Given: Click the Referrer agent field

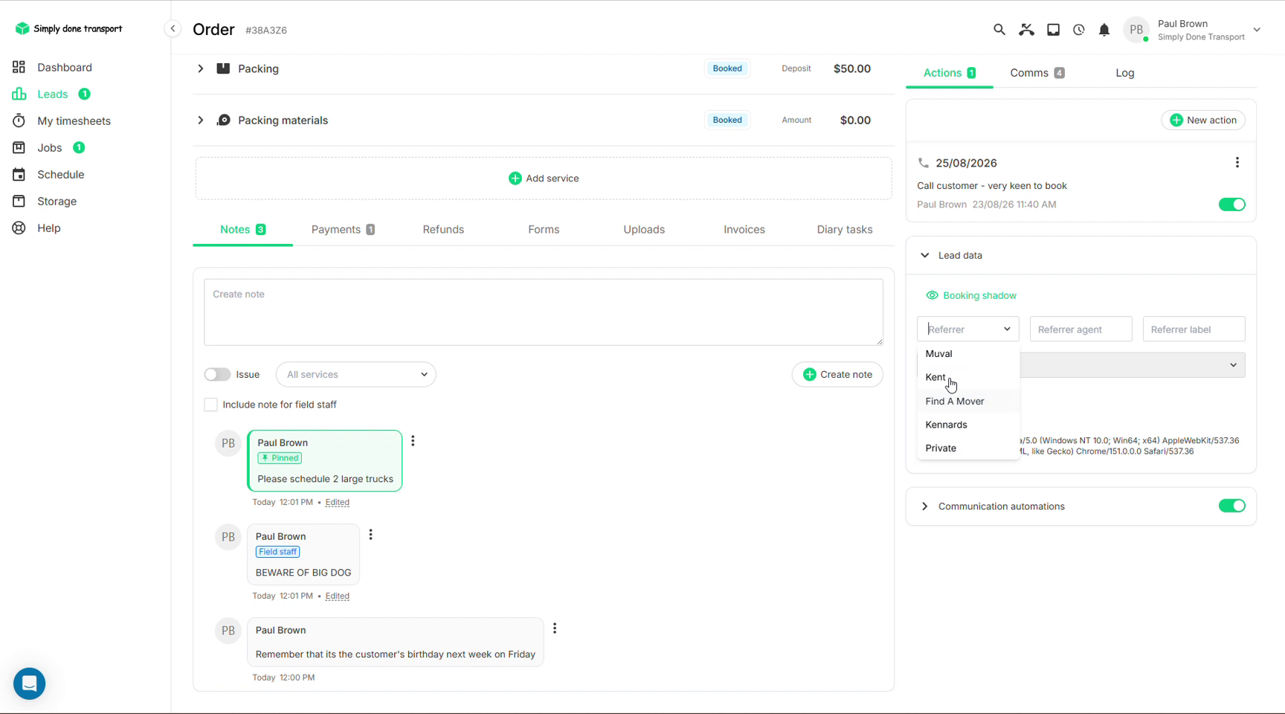Looking at the screenshot, I should (x=1081, y=329).
